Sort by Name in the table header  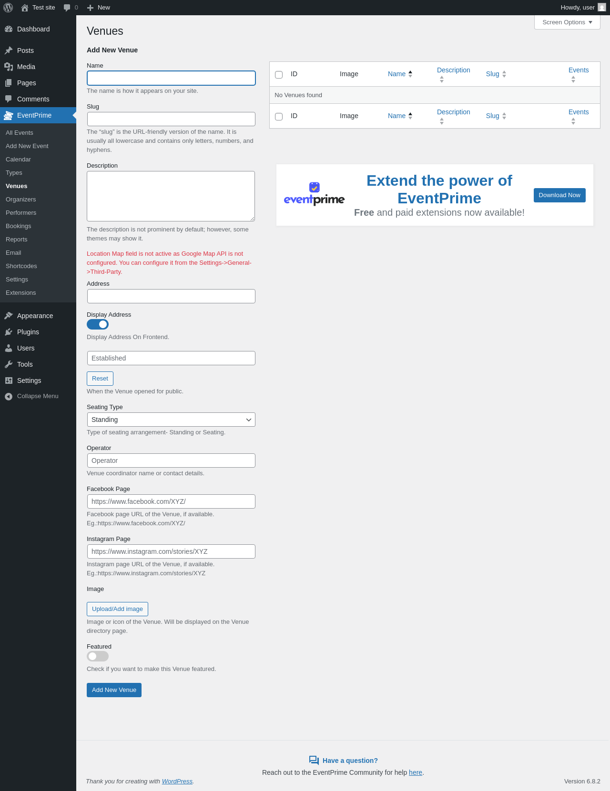[400, 74]
